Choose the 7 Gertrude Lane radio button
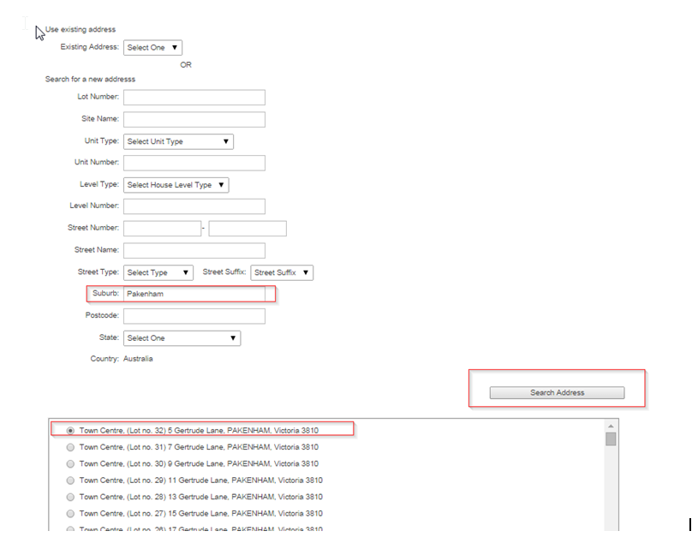Screen dimensions: 692x543 (x=70, y=447)
